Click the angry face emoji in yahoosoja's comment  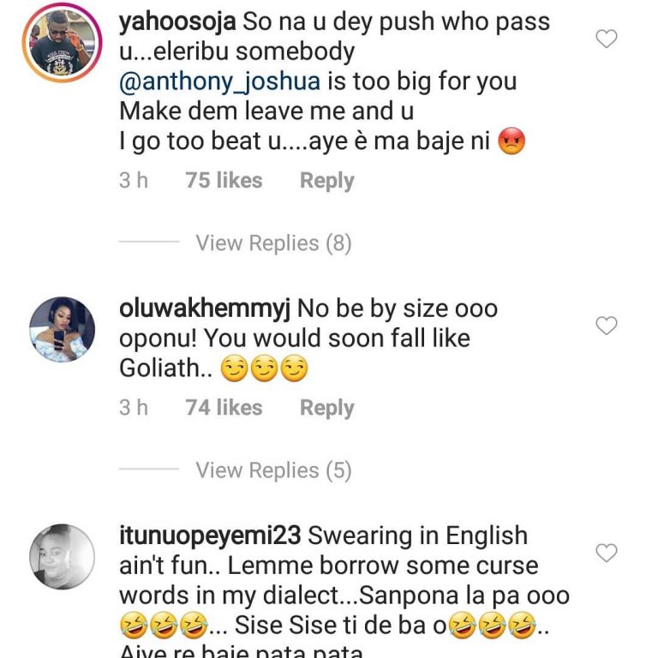click(x=511, y=141)
